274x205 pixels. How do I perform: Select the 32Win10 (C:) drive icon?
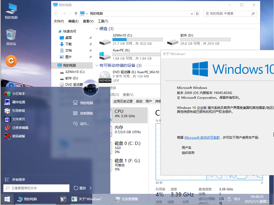(x=105, y=42)
